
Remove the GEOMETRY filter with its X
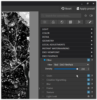coord(92,41)
